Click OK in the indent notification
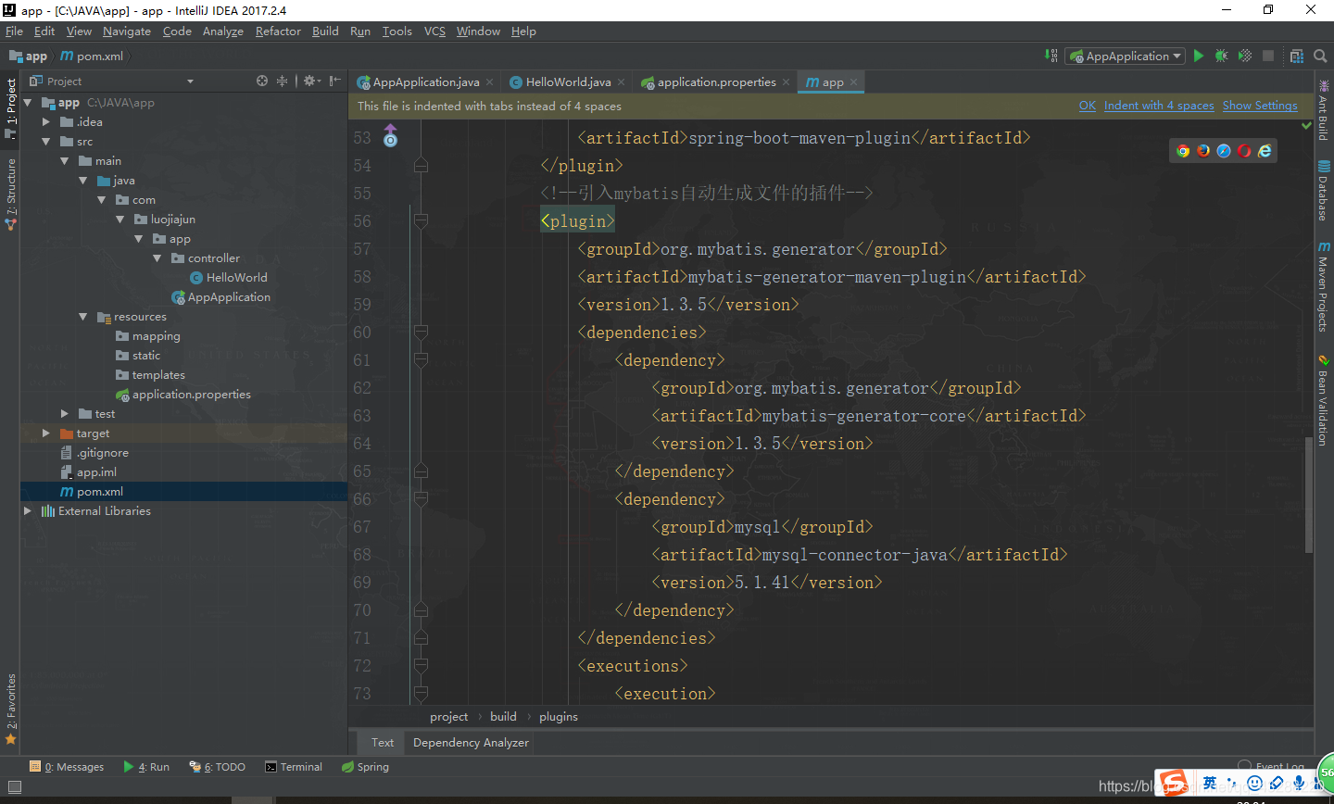Screen dimensions: 1334x804 (x=1088, y=106)
